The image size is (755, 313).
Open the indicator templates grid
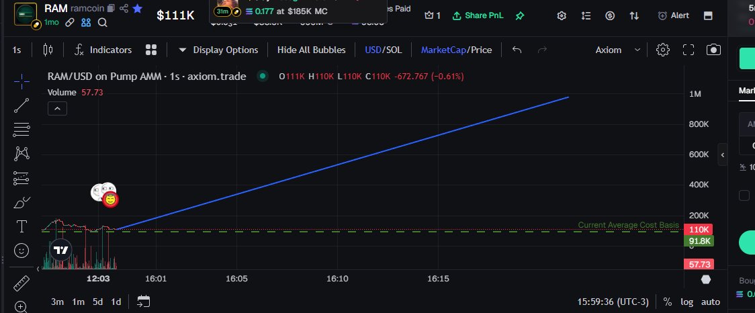(x=151, y=50)
